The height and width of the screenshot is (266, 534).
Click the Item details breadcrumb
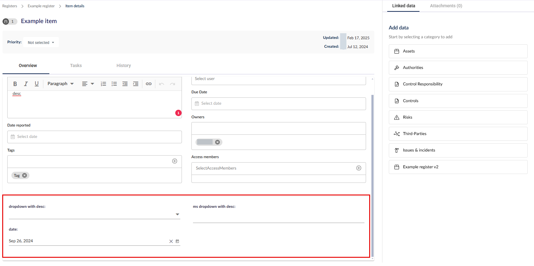point(75,6)
